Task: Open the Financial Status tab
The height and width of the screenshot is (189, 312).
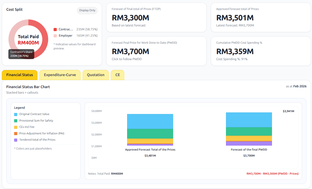Action: (20, 75)
